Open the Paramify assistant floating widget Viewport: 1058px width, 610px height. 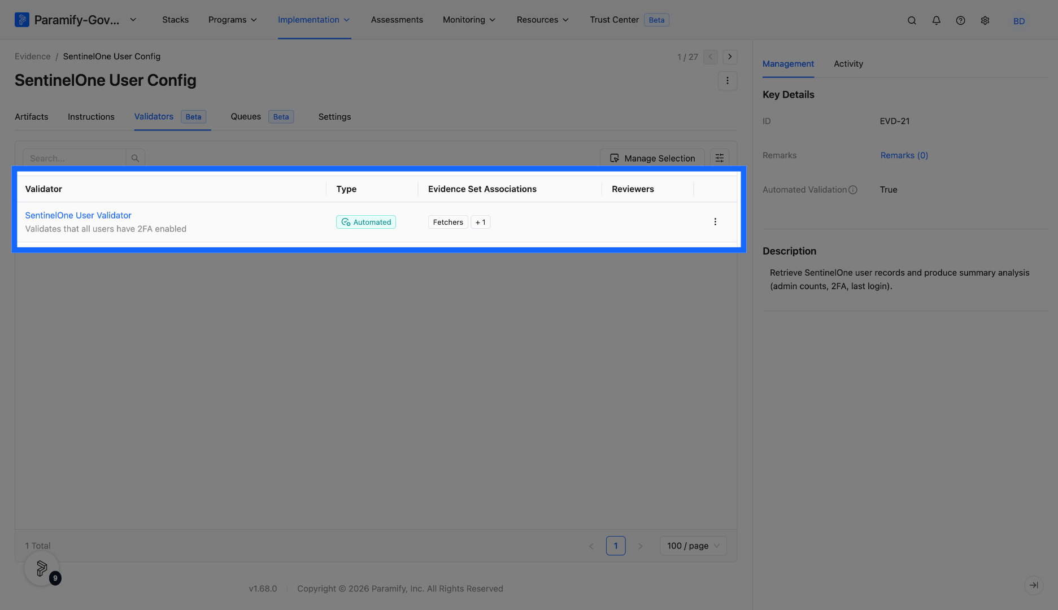[42, 568]
